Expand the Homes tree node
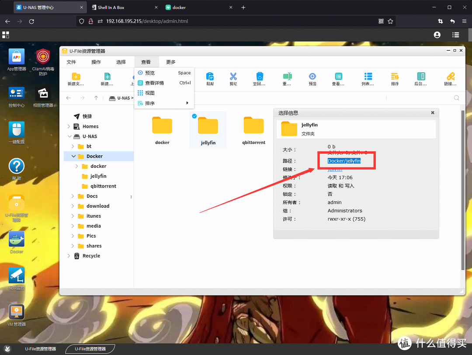 tap(69, 126)
